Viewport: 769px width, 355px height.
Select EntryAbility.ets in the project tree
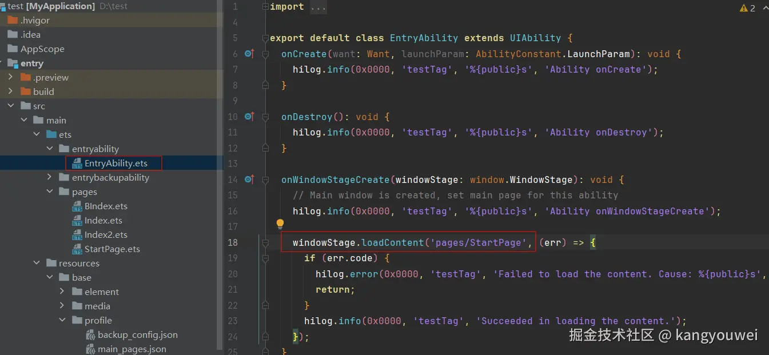(111, 163)
